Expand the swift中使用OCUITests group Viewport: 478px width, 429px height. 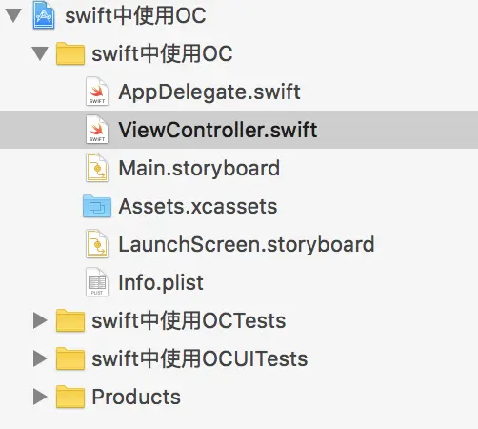(40, 358)
